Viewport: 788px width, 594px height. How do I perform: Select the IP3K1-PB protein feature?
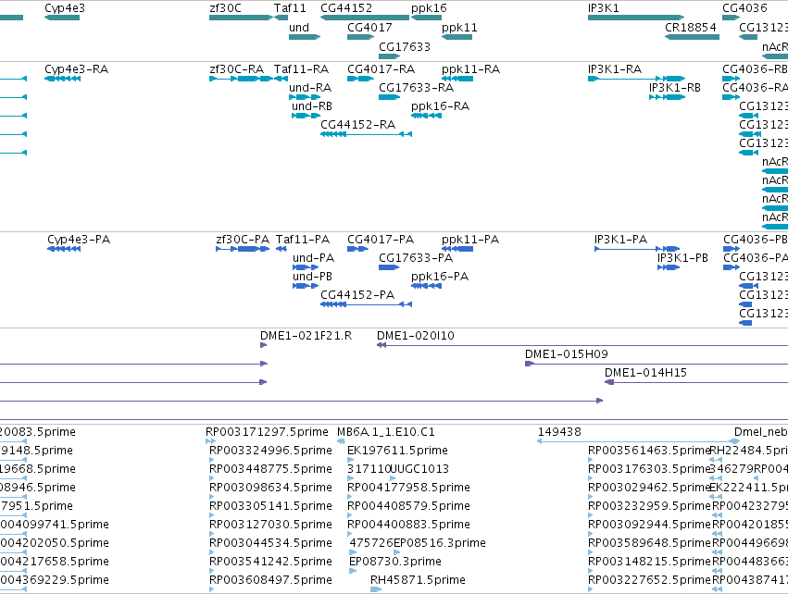[x=669, y=267]
